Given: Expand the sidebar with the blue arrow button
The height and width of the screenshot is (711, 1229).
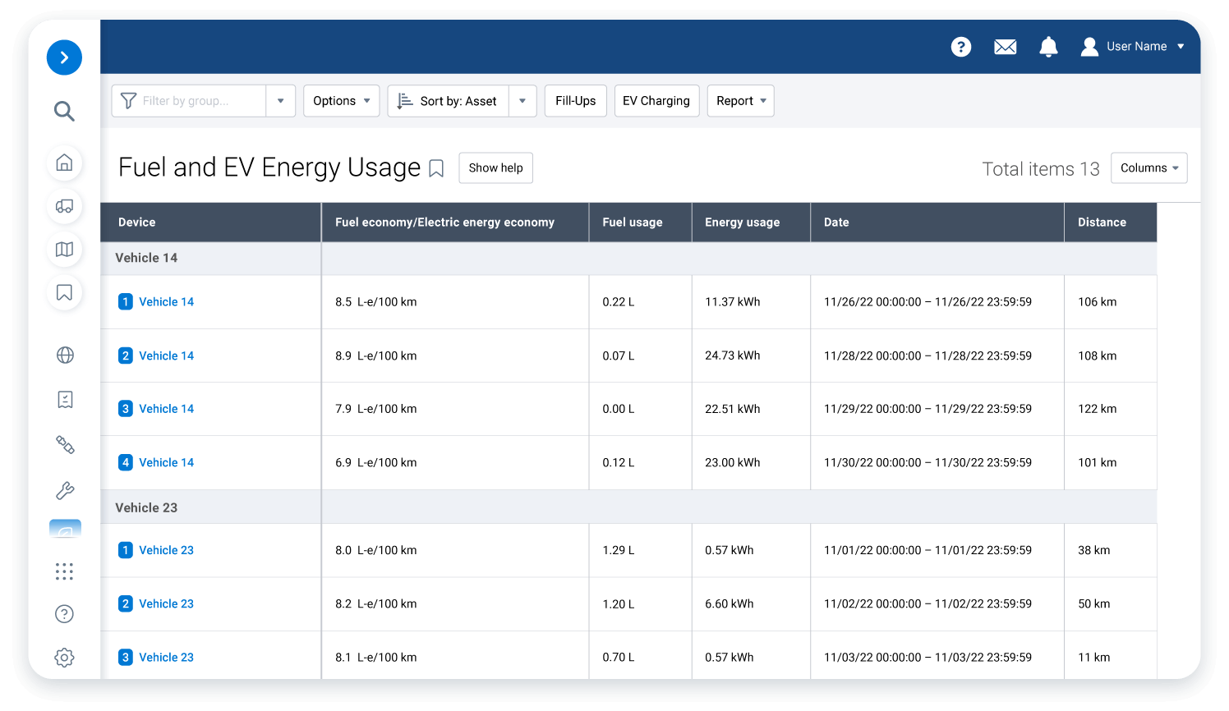Looking at the screenshot, I should click(x=64, y=57).
